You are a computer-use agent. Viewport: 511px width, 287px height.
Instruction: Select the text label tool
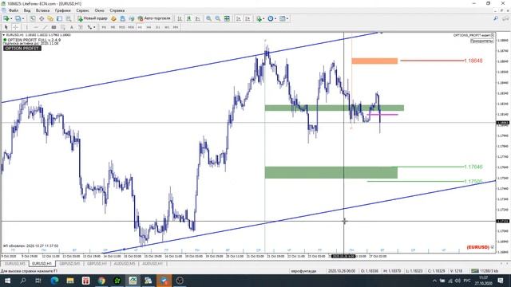[x=81, y=27]
